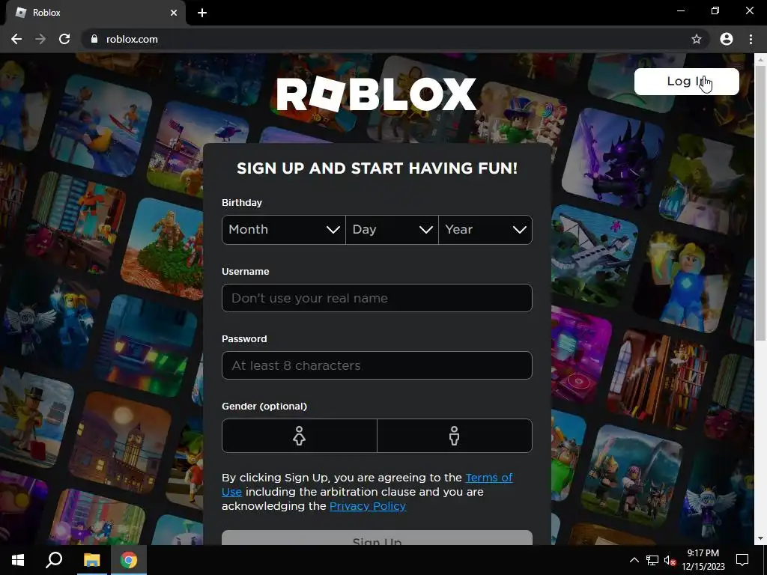
Task: Click the Sign Up button
Action: click(377, 538)
